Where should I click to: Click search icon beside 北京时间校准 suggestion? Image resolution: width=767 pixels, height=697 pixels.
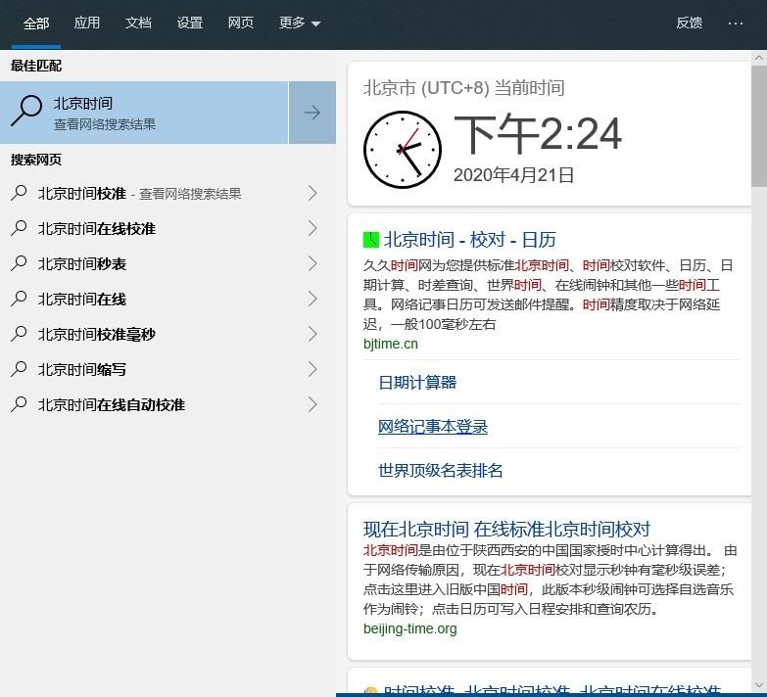pyautogui.click(x=20, y=193)
